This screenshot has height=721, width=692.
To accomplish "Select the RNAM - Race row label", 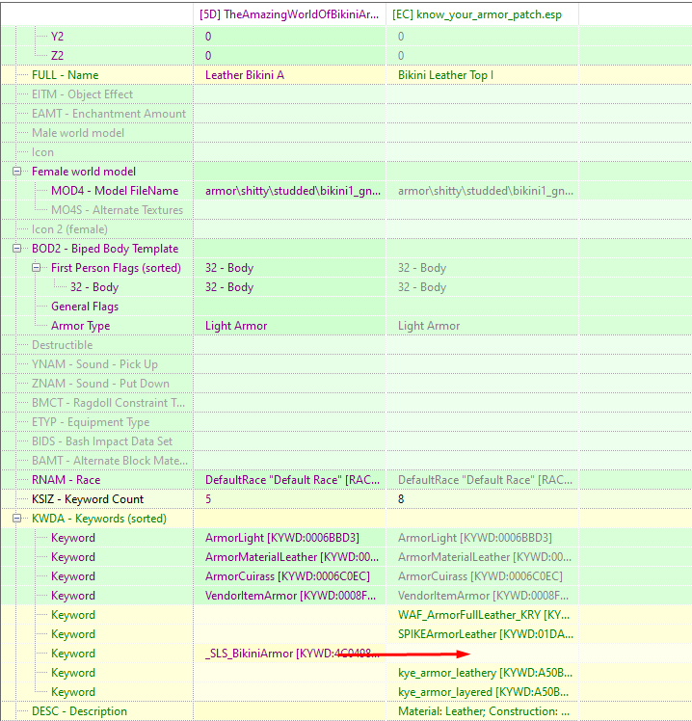I will click(66, 481).
